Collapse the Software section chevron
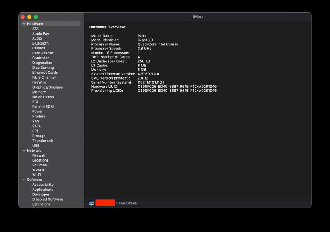This screenshot has height=232, width=330. click(24, 180)
